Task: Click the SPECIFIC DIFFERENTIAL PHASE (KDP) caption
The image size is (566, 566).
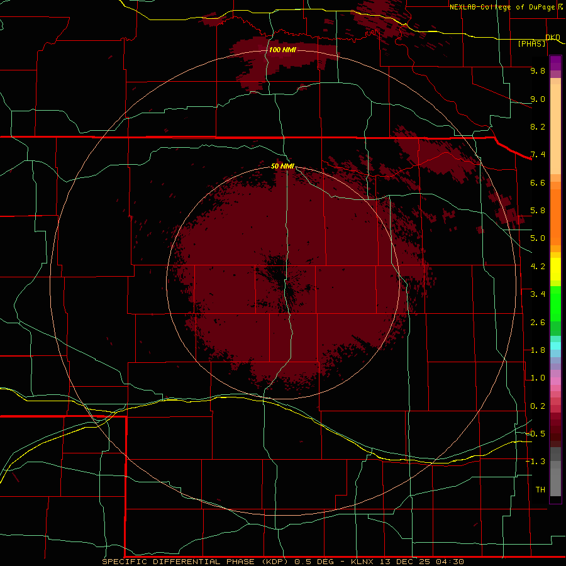Action: (x=195, y=562)
